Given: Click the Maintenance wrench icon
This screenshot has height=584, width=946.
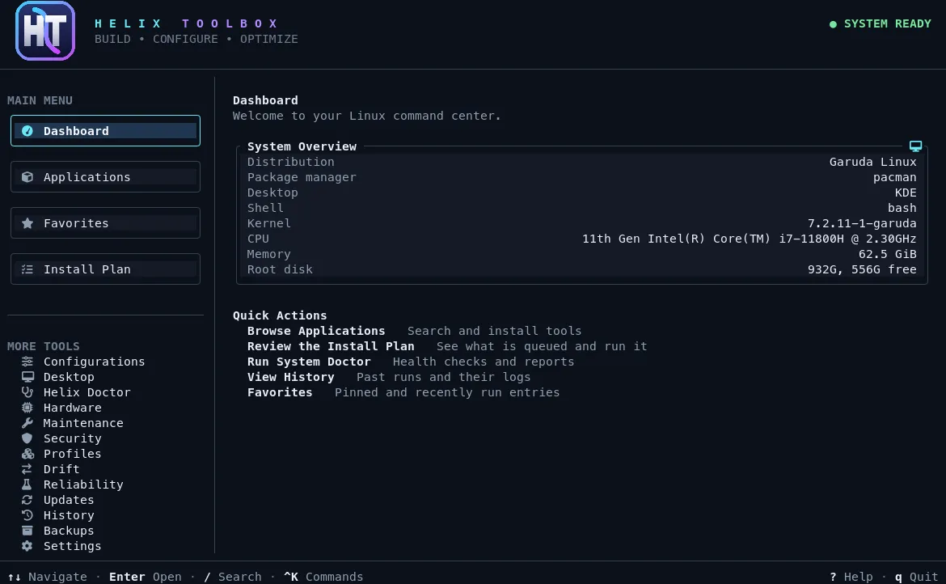Looking at the screenshot, I should pyautogui.click(x=27, y=423).
